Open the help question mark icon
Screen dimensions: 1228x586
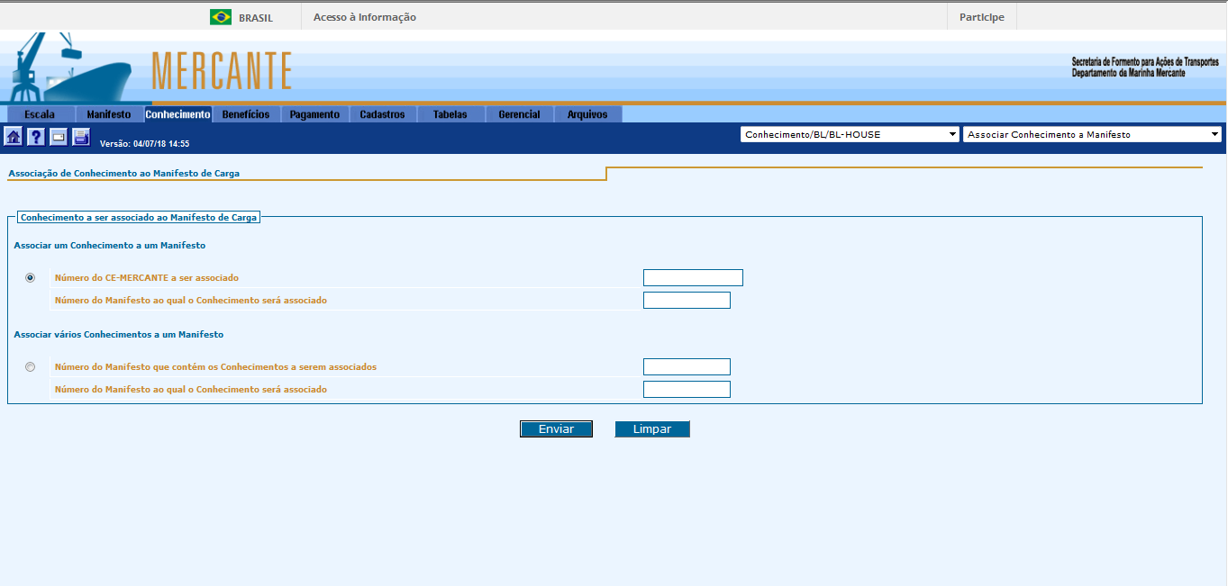(36, 137)
